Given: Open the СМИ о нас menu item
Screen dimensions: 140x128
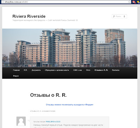Looking at the screenshot, I should coord(77,70).
